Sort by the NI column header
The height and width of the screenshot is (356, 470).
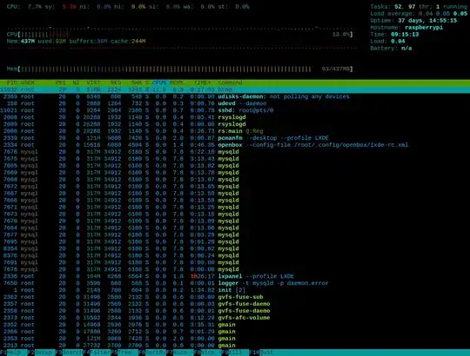76,82
